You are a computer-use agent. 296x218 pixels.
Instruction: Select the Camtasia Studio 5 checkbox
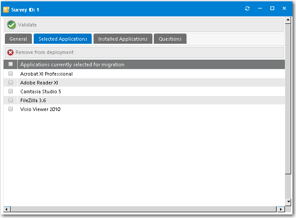pyautogui.click(x=11, y=92)
